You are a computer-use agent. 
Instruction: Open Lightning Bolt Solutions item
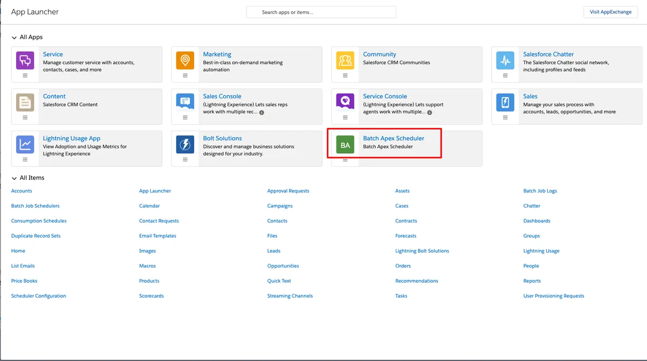coord(422,251)
